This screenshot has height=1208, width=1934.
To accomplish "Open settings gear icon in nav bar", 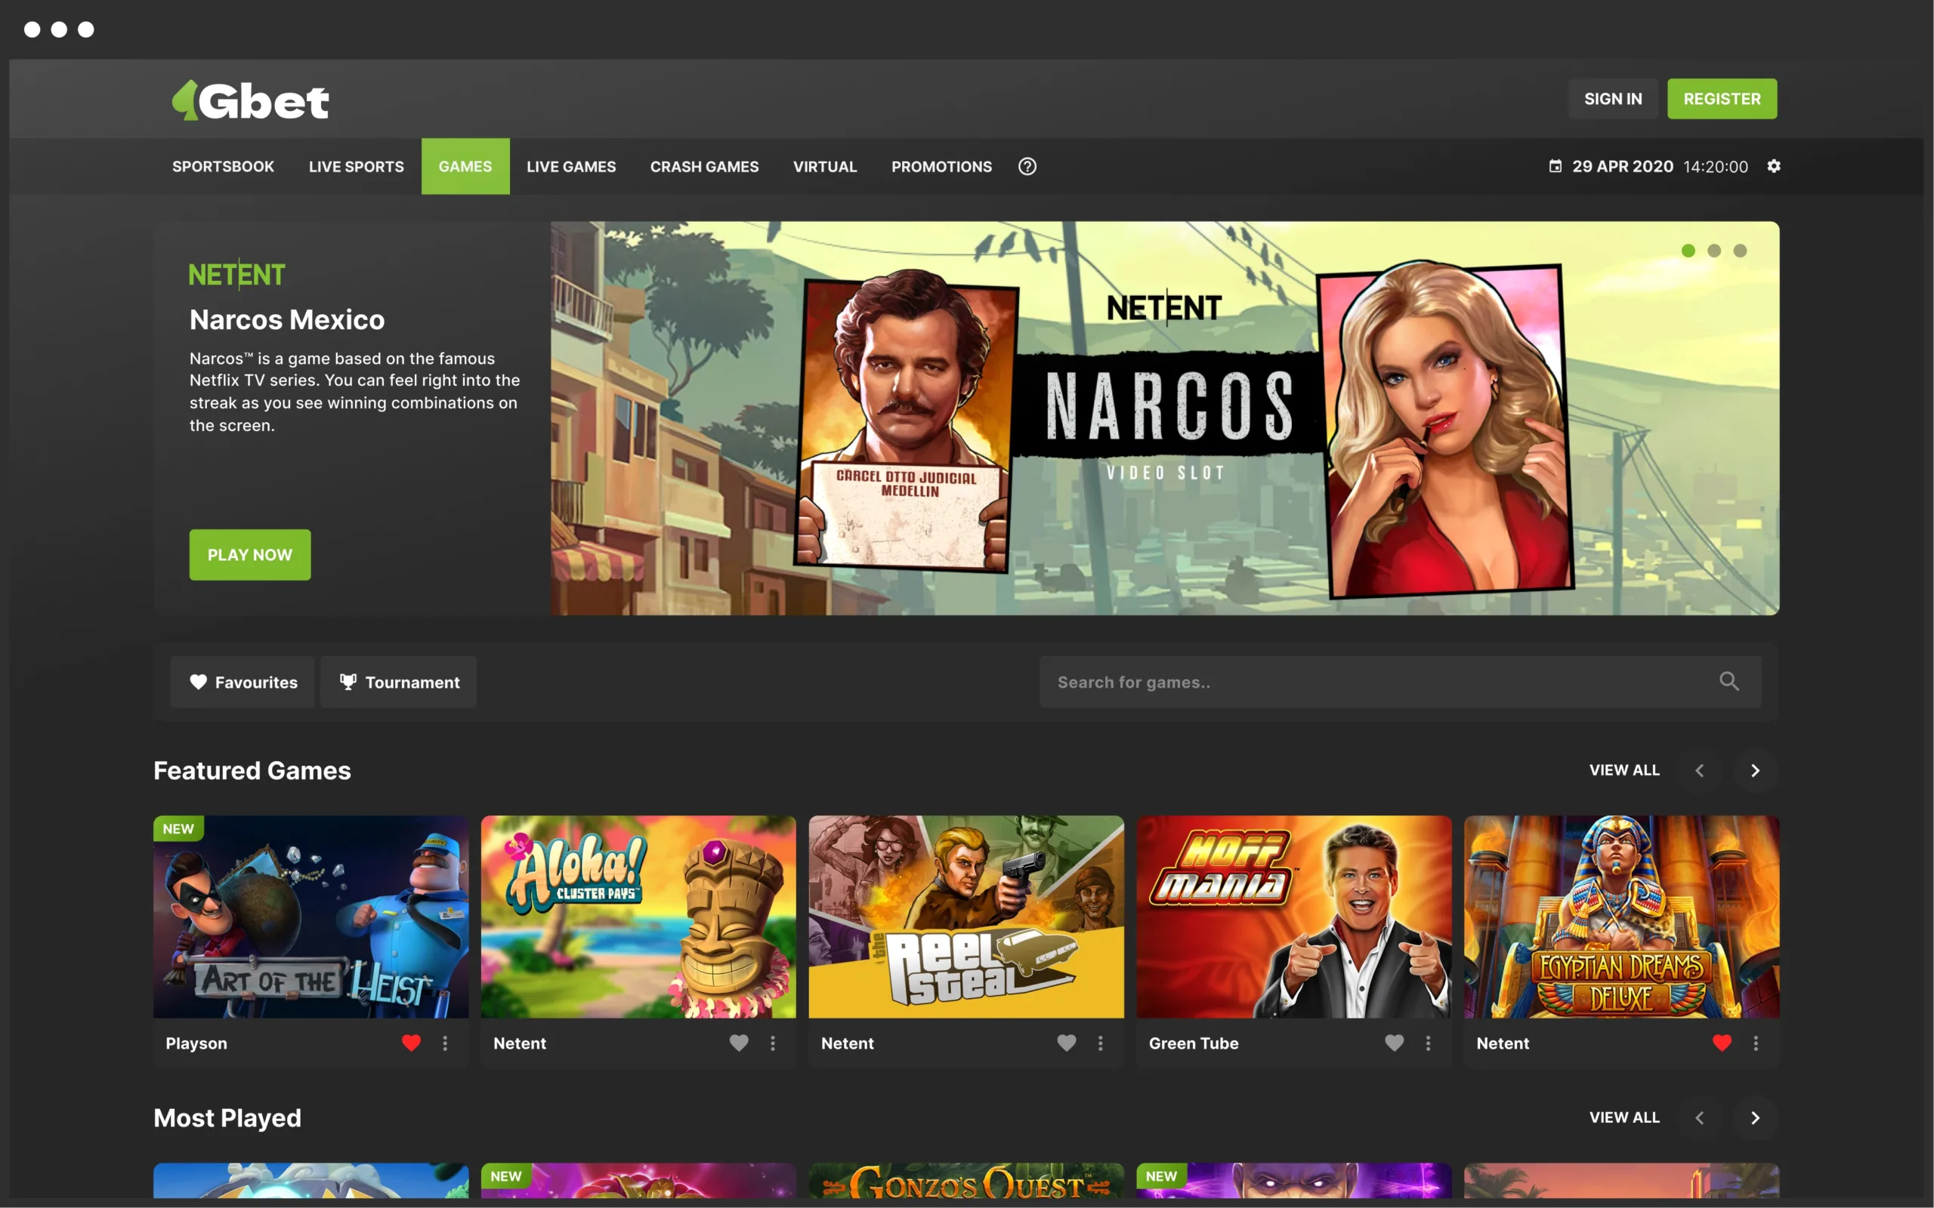I will (x=1773, y=166).
